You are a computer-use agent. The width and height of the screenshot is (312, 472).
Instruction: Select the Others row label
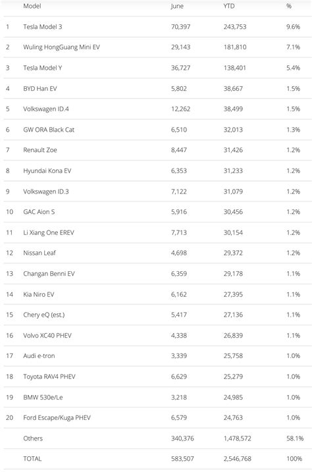click(x=33, y=438)
